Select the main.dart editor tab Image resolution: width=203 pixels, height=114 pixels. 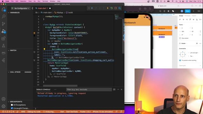43,8
